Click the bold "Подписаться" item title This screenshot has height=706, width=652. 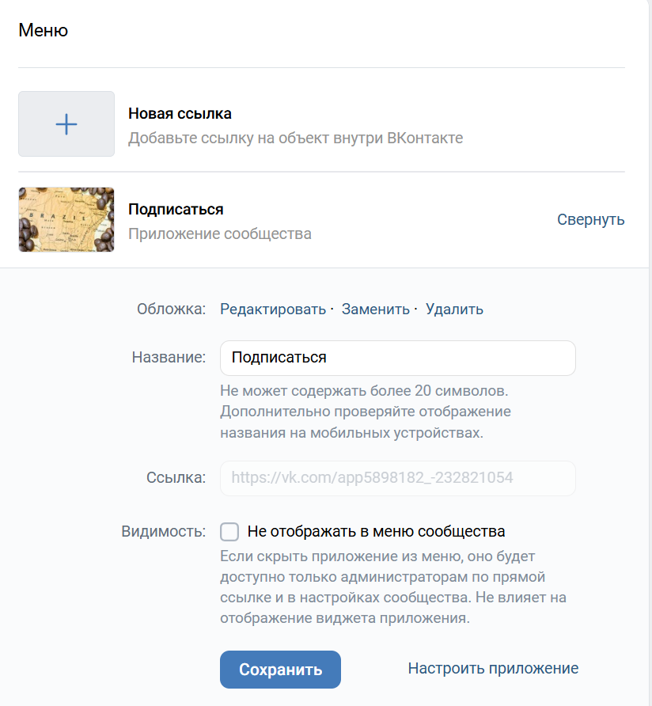[x=176, y=210]
